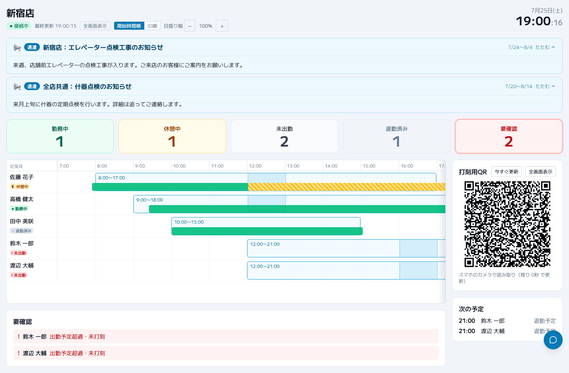
Task: Click the 打刻用QR code image
Action: (x=507, y=224)
